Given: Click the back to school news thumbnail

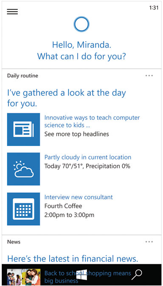Looking at the screenshot, I should click(24, 277).
